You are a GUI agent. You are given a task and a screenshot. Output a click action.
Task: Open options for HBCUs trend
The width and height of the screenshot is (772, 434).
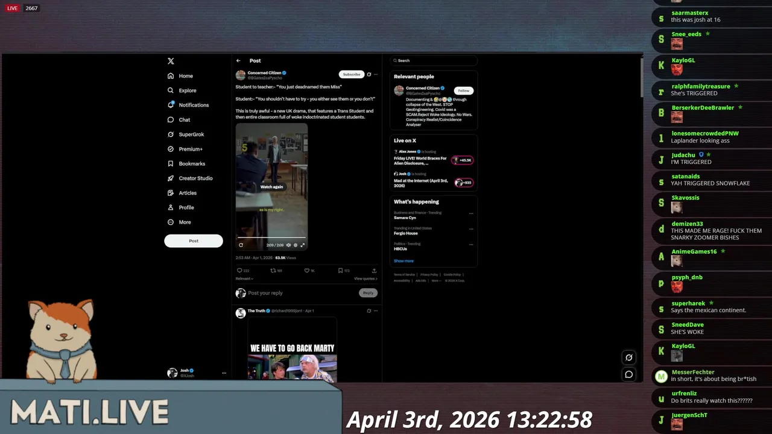pyautogui.click(x=471, y=244)
